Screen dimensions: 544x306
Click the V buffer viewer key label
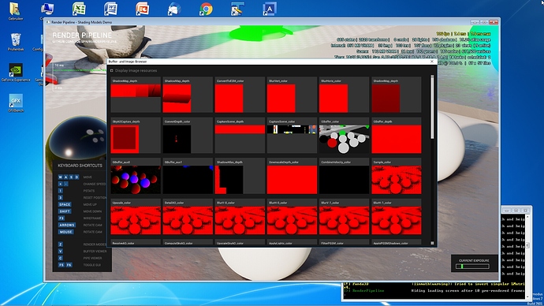61,251
